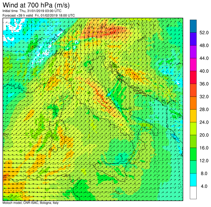Image resolution: width=211 pixels, height=207 pixels.
Task: Select the green legend swatch between 12.0 and 16.0
Action: 193,154
